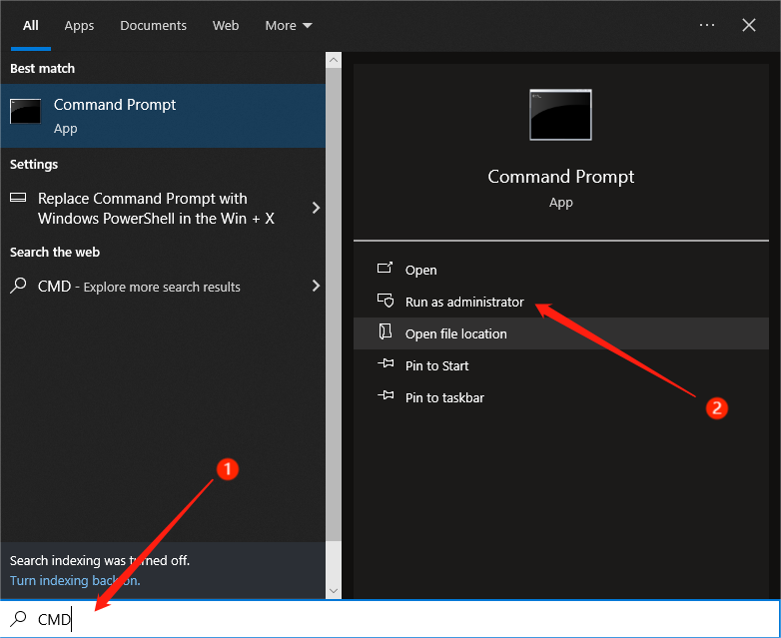781x638 pixels.
Task: Click the magnifier icon in the search box
Action: [x=18, y=619]
